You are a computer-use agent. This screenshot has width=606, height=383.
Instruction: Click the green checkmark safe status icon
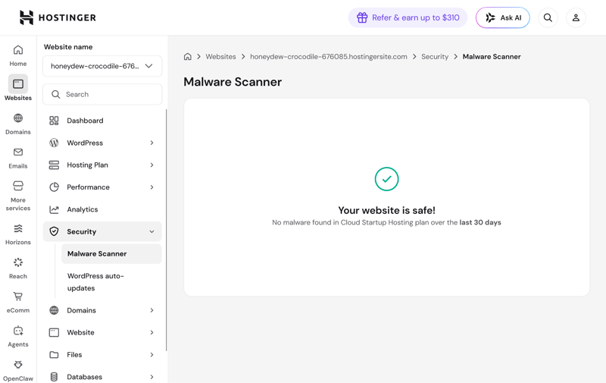[x=386, y=179]
